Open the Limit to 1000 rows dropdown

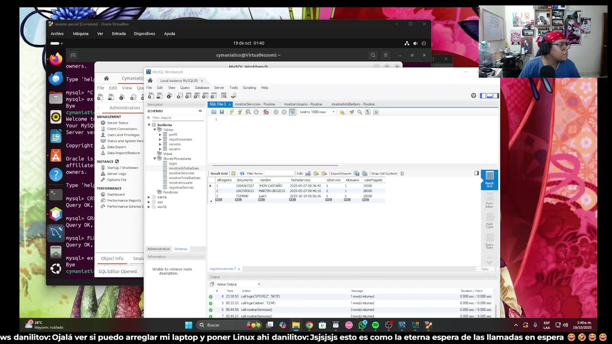tap(317, 112)
